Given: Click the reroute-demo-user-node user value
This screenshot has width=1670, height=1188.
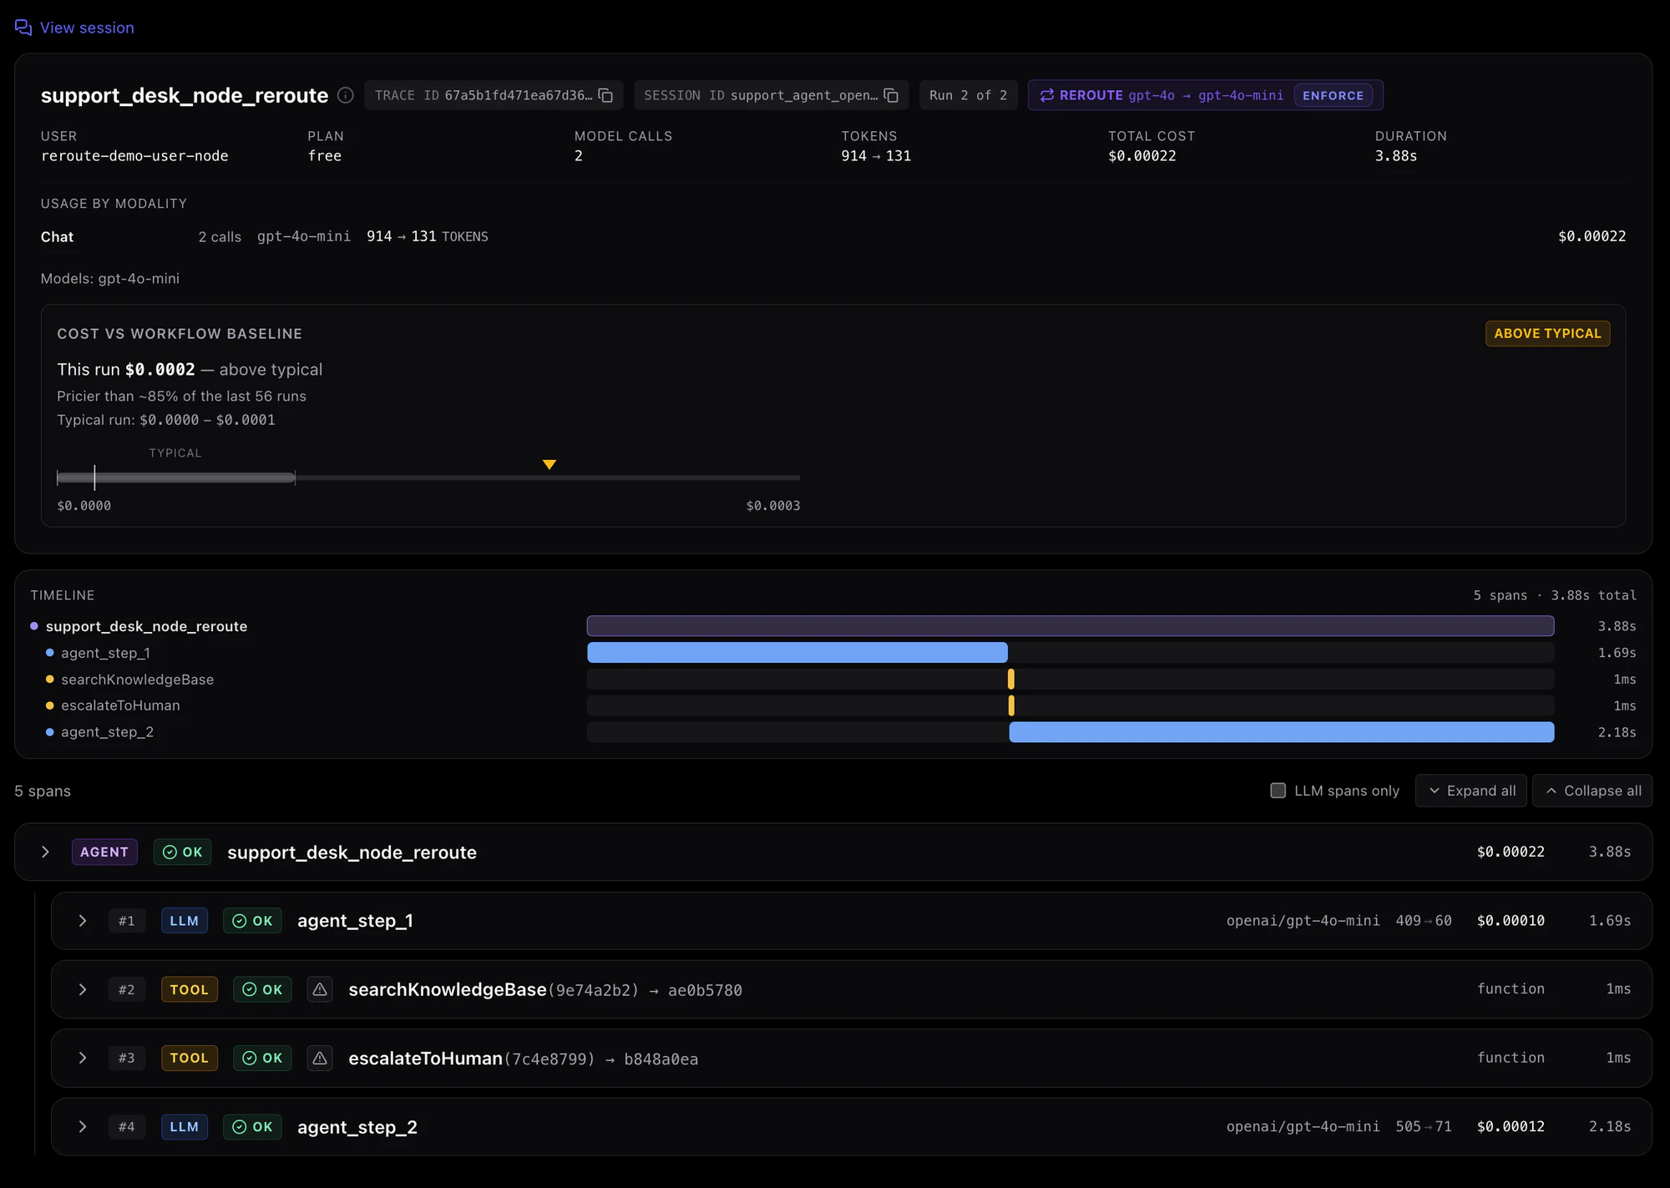Looking at the screenshot, I should pos(134,155).
